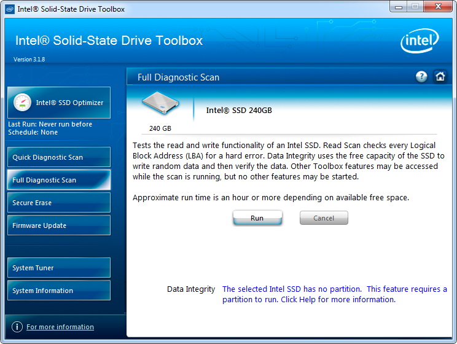Screen dimensions: 457x344
Task: Click the 'Schedule: None' text
Action: point(33,132)
